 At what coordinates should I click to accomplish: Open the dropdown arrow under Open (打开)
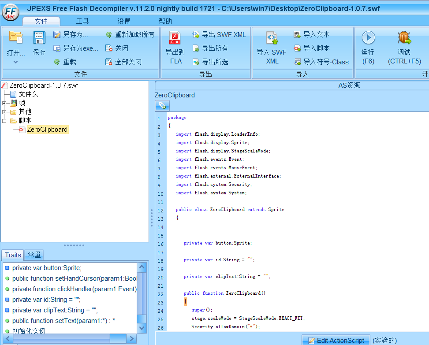[x=15, y=62]
